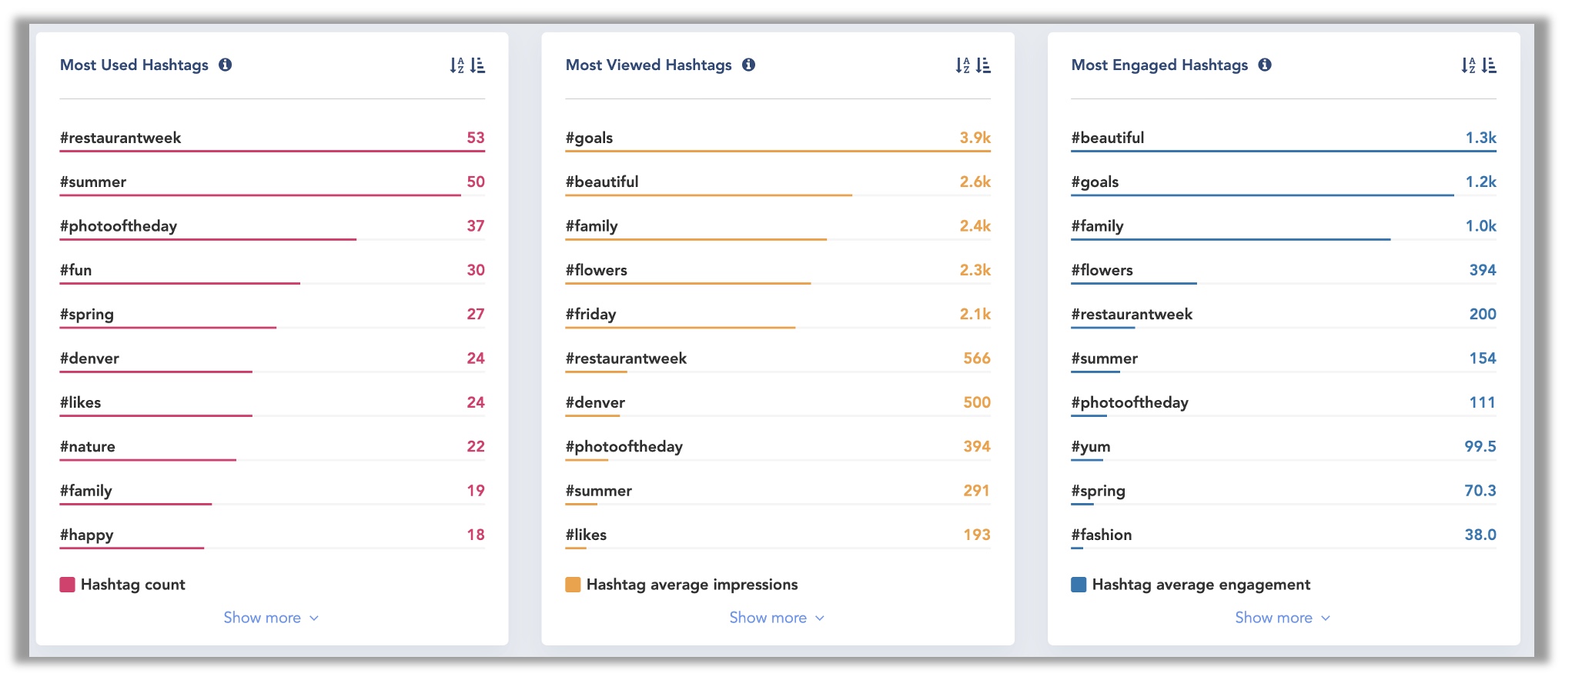Viewport: 1572px width, 680px height.
Task: Expand Show more under Most Used Hashtags
Action: pos(271,618)
